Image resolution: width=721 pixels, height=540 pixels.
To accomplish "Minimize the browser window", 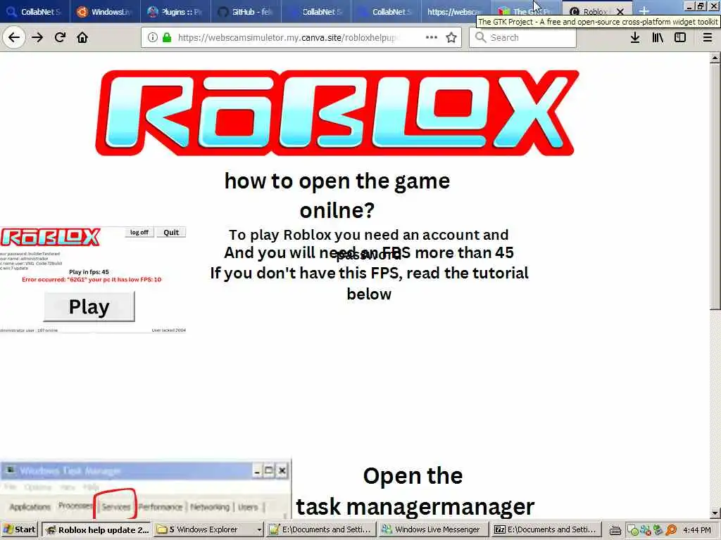I will 689,6.
